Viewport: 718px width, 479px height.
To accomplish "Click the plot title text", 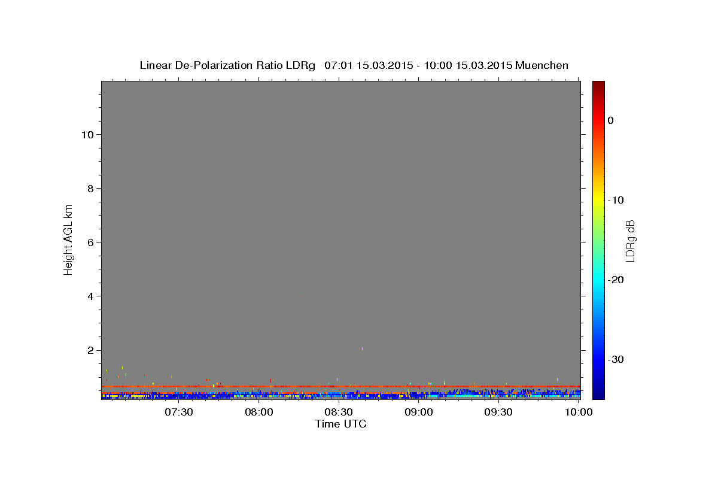I will pyautogui.click(x=354, y=65).
